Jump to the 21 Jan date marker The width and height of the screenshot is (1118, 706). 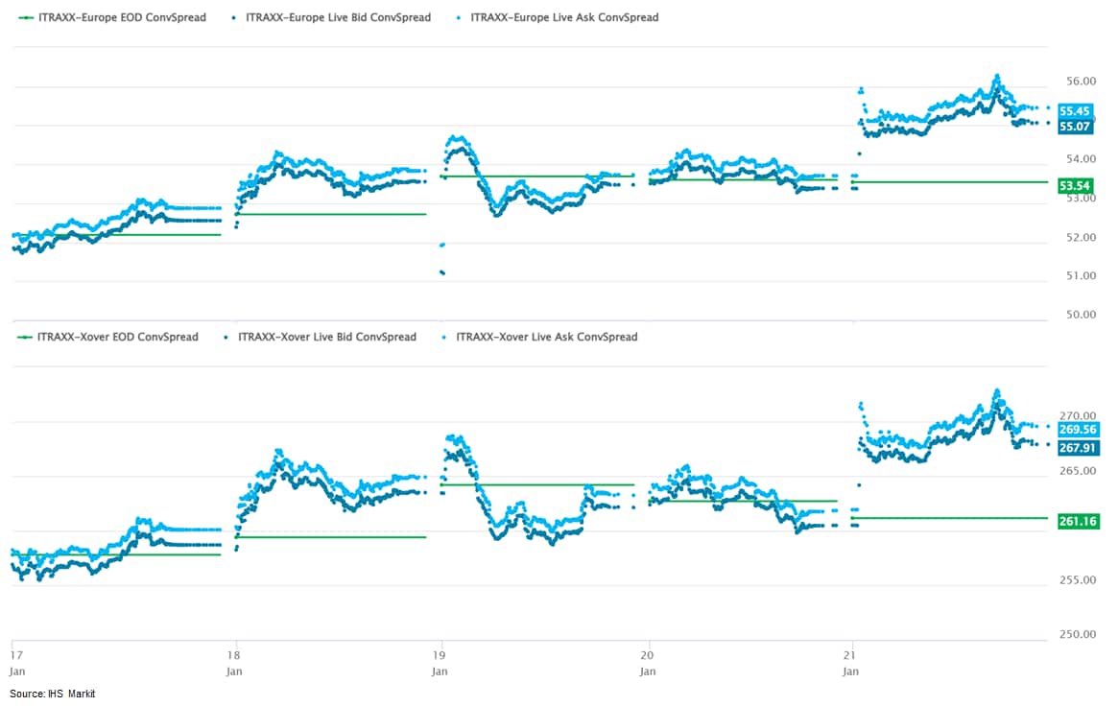click(x=851, y=664)
